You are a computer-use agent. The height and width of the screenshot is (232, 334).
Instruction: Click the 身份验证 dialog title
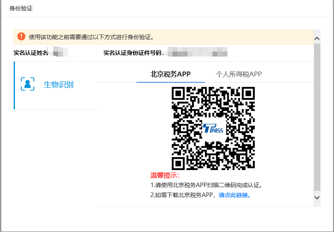click(21, 9)
